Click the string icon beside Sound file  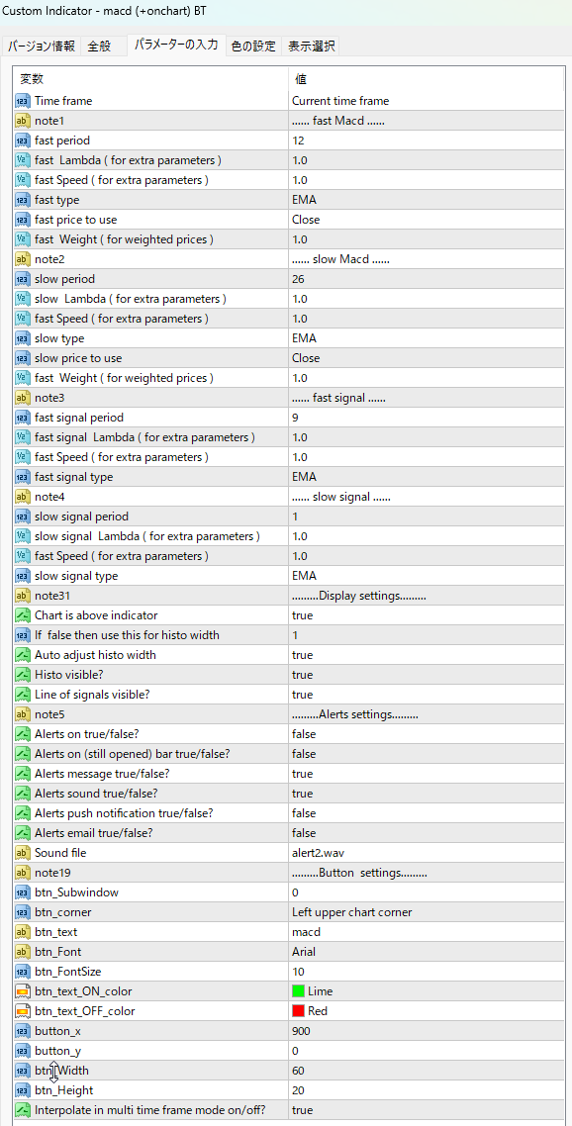23,852
